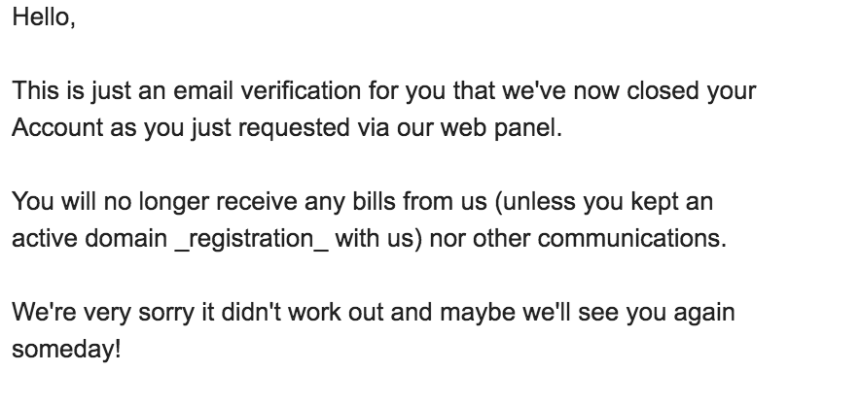Click the final word "someday!"
The width and height of the screenshot is (860, 406).
(66, 350)
